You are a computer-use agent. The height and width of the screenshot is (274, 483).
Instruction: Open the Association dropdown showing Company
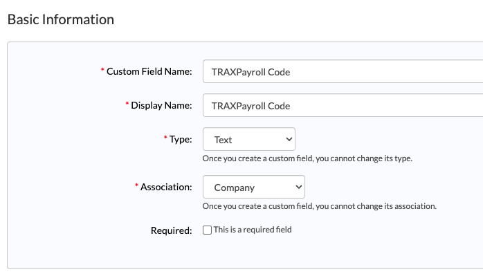click(254, 187)
